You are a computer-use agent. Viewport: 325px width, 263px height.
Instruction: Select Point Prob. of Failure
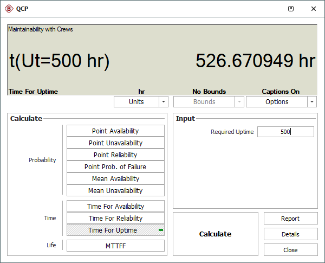pos(115,166)
